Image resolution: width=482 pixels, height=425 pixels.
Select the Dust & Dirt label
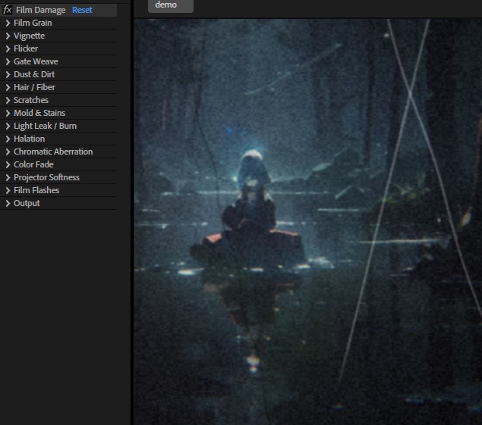click(34, 74)
